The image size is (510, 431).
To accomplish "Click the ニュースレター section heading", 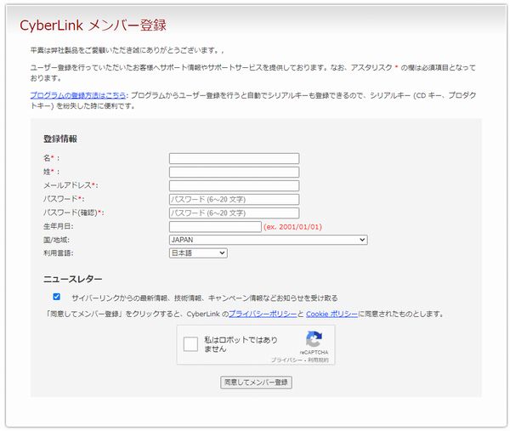I will point(73,279).
